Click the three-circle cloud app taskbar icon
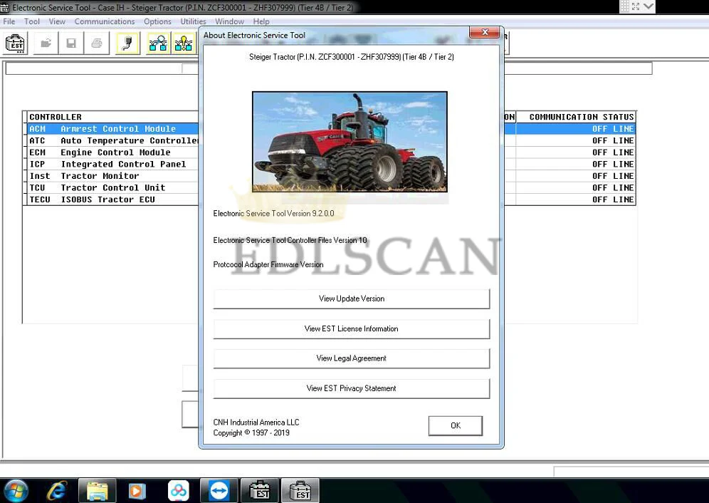Screen dimensions: 709x503 click(179, 491)
